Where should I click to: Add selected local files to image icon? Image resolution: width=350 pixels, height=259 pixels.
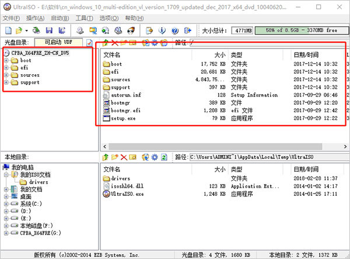point(145,157)
